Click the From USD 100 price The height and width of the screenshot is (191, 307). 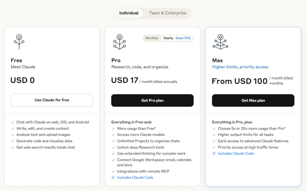239,81
